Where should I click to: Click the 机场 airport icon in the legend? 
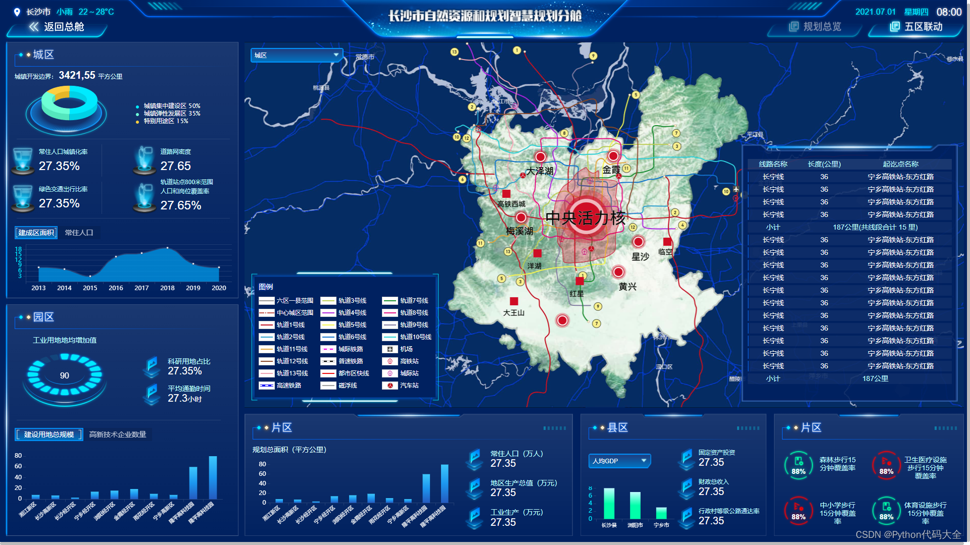pyautogui.click(x=390, y=349)
